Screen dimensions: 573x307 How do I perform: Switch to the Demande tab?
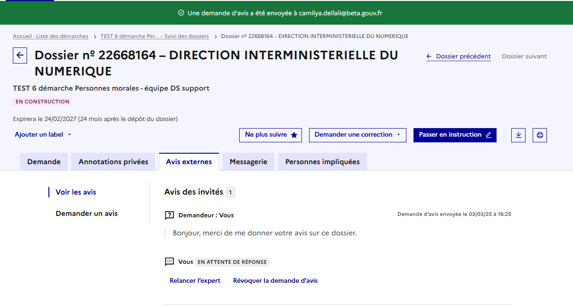tap(44, 162)
